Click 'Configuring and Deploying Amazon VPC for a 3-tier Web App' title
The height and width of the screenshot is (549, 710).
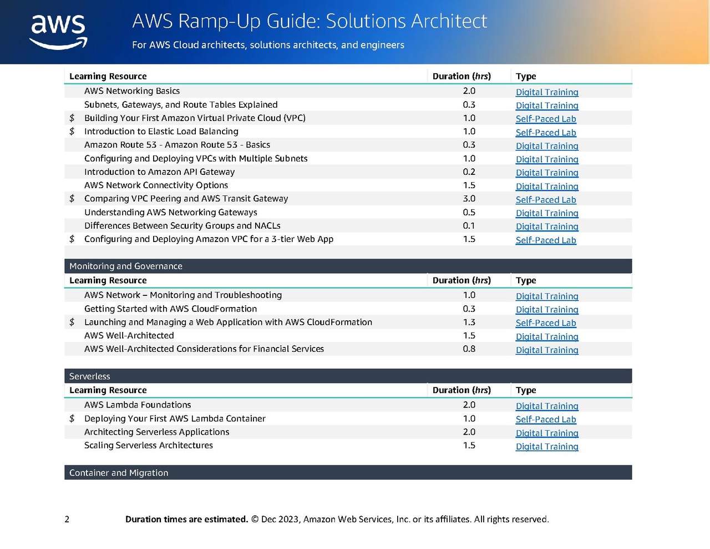209,239
